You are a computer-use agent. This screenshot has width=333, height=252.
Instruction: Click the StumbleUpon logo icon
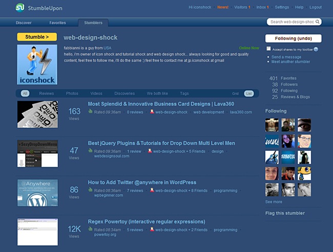19,7
